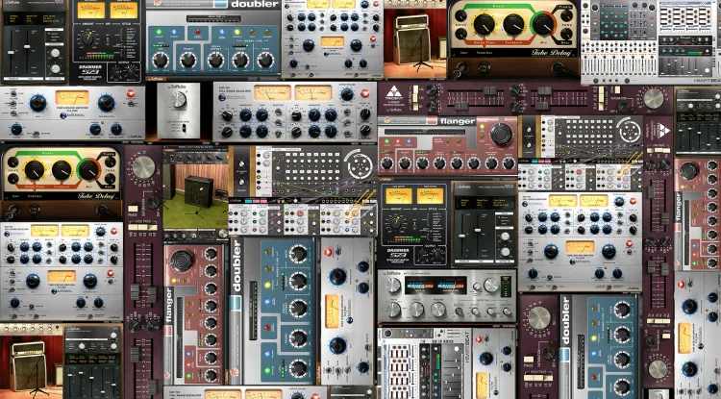
Task: Click small Saturation knob on horizontal Trident A-Range
Action: pos(623,106)
